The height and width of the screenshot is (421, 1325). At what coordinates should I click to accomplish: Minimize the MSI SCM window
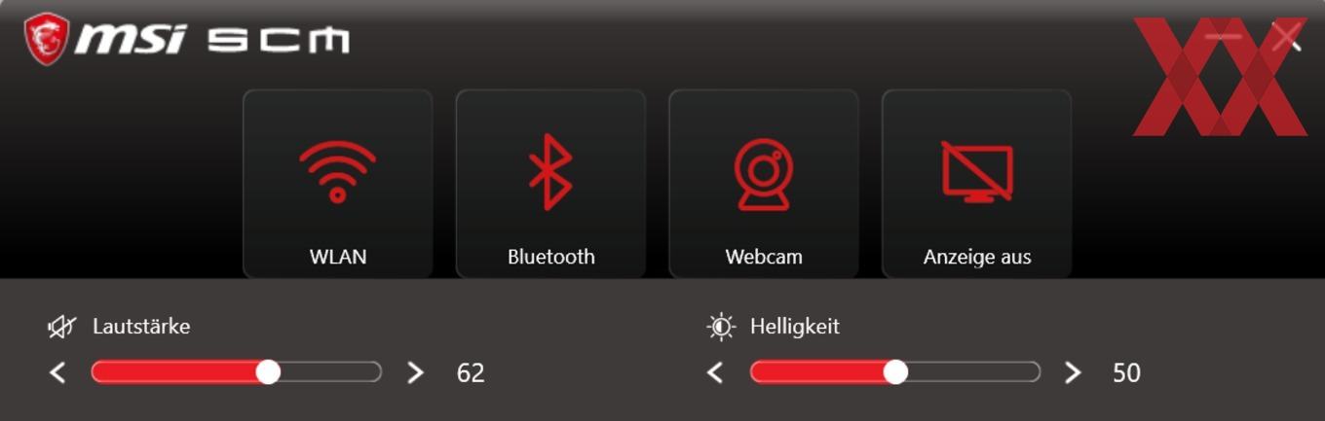click(x=1224, y=37)
